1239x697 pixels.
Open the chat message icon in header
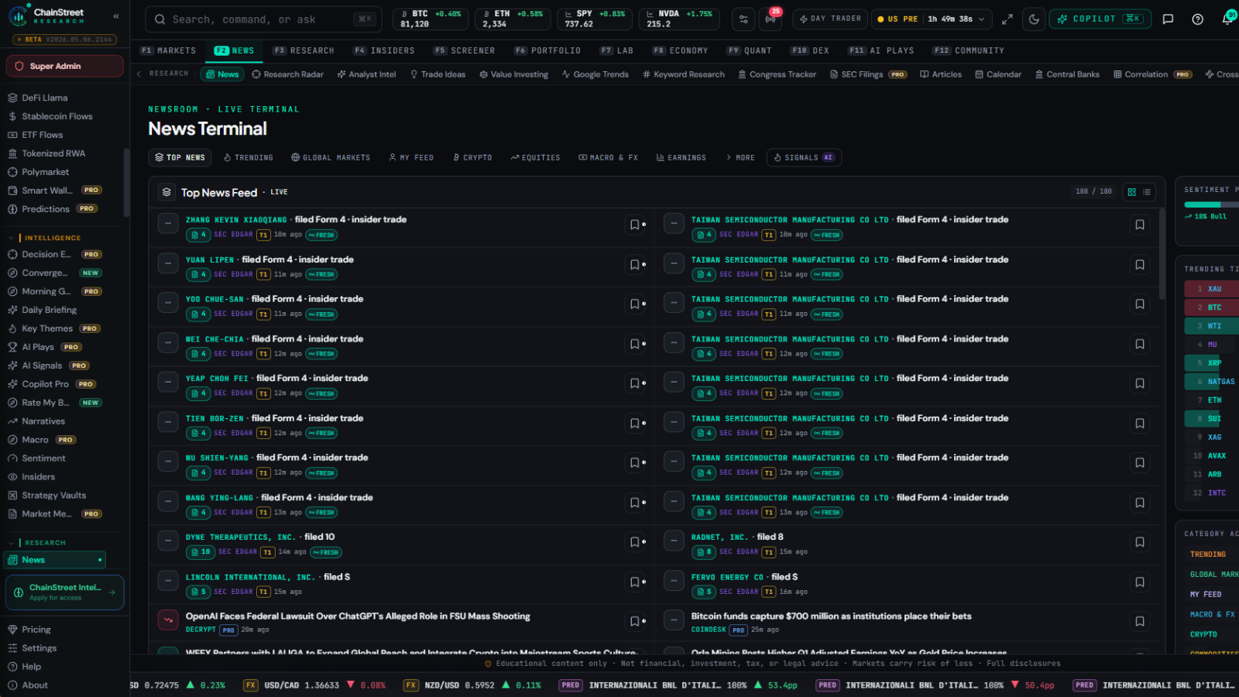click(x=1168, y=19)
